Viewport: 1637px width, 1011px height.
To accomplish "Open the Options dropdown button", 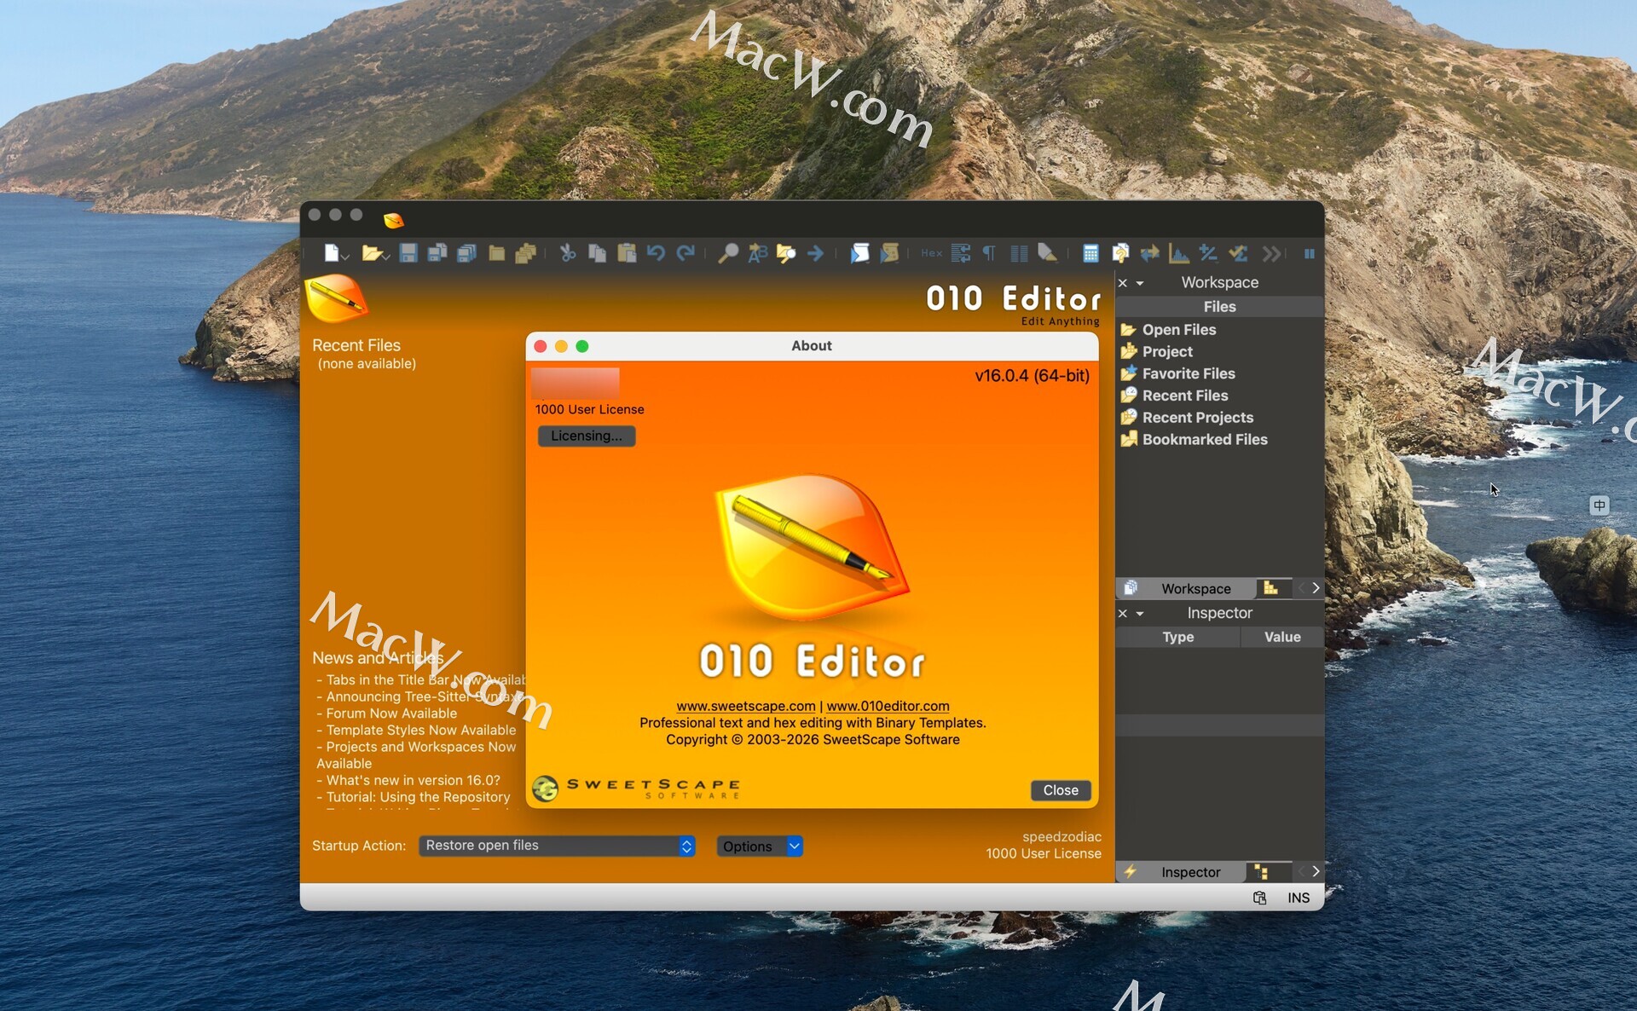I will 760,846.
